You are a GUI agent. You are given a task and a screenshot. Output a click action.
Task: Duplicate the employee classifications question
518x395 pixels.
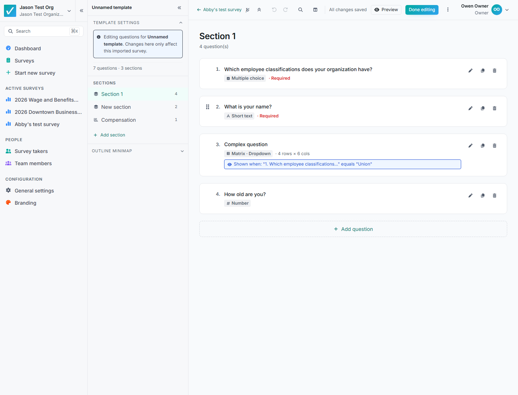point(483,70)
